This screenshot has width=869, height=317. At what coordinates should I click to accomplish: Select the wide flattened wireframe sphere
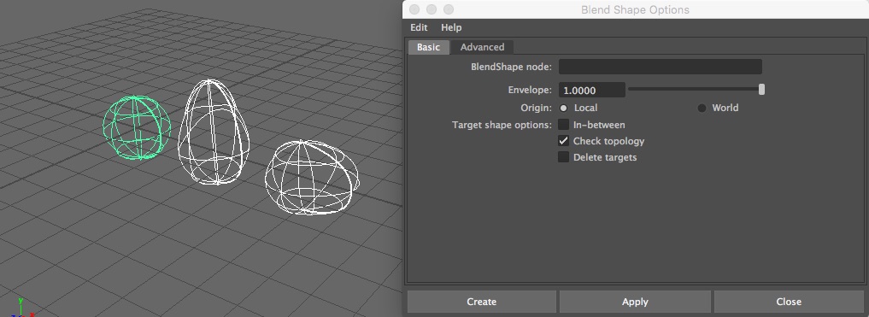click(312, 177)
